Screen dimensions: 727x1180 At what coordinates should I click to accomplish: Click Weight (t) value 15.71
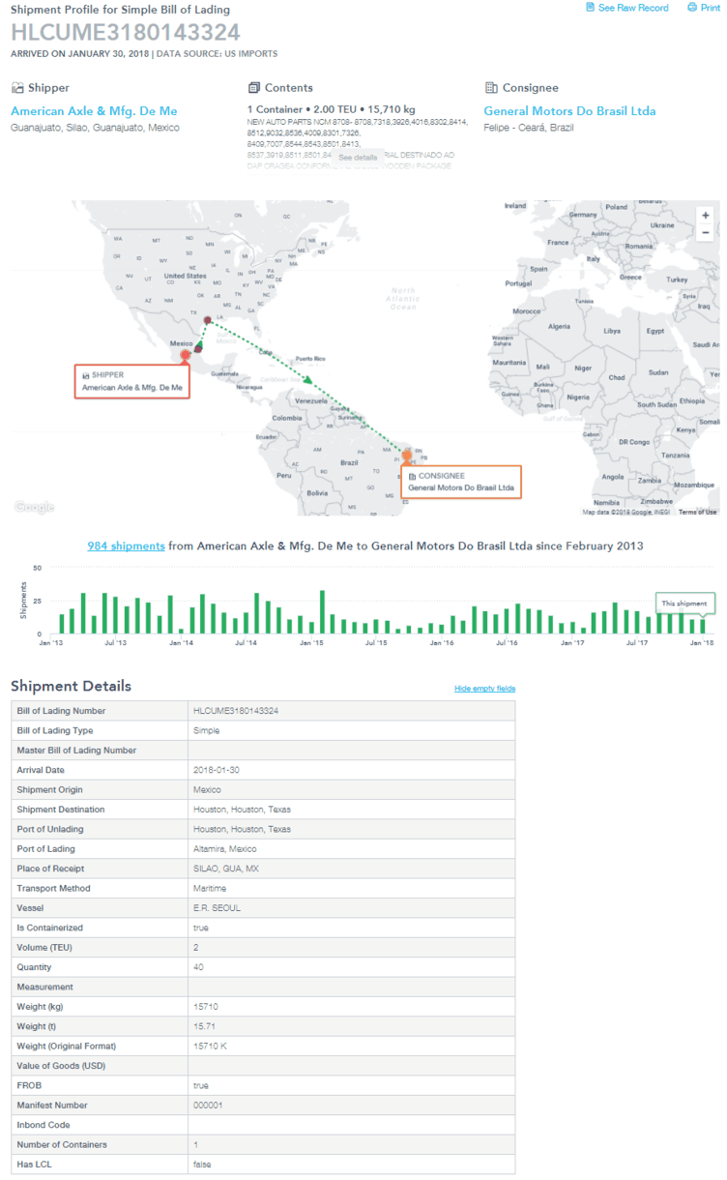(204, 1026)
